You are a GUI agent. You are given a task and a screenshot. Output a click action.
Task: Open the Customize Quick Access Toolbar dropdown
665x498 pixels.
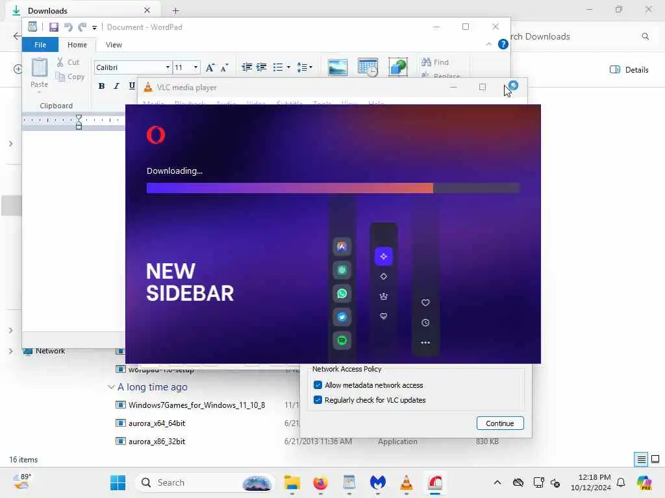(95, 28)
